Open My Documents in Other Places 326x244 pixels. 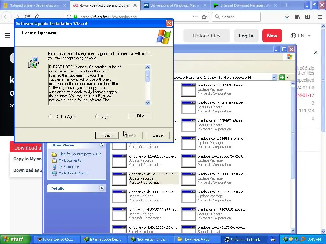(x=70, y=160)
